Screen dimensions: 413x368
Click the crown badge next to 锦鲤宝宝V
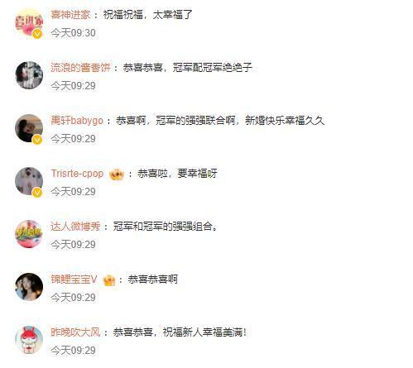tap(109, 280)
